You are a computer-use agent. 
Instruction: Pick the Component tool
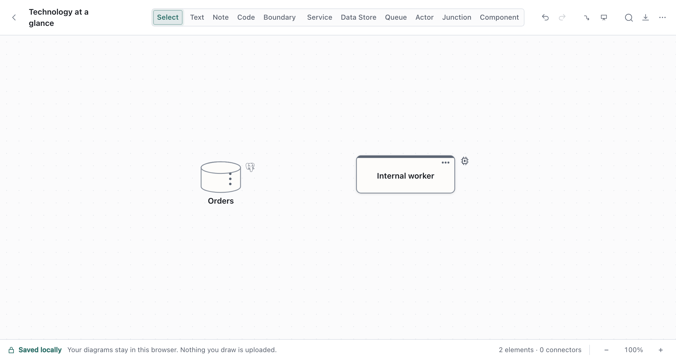point(499,17)
